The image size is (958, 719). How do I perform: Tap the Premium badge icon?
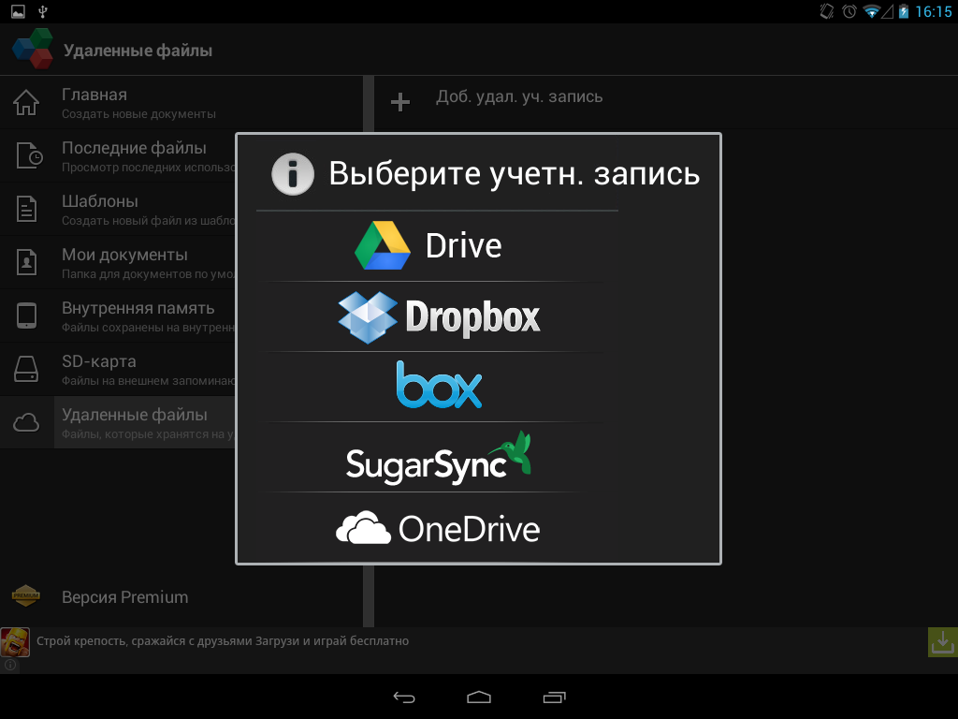25,595
